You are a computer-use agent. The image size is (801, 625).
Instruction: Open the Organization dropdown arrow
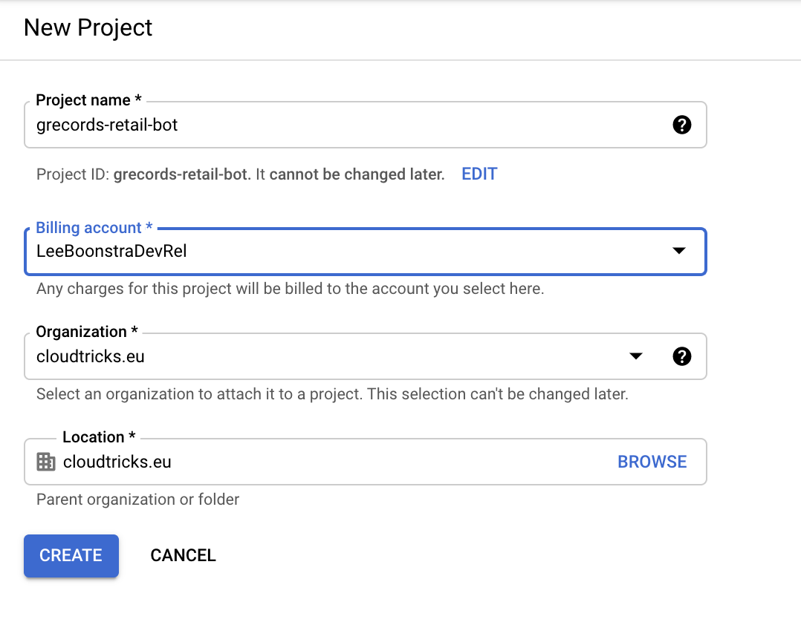635,356
